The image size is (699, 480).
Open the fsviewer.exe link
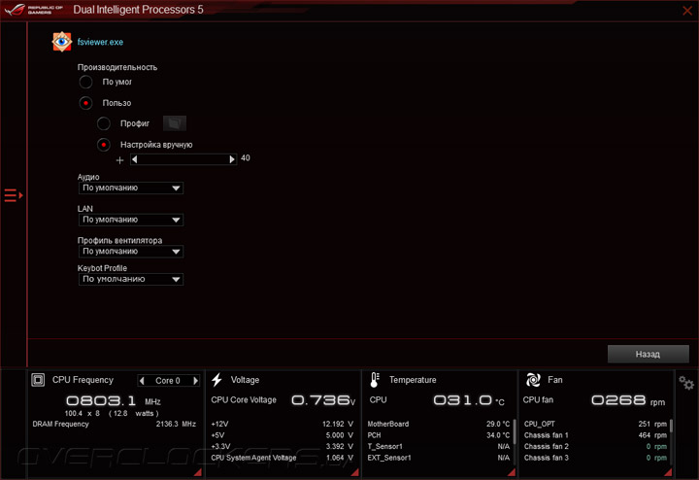[100, 42]
